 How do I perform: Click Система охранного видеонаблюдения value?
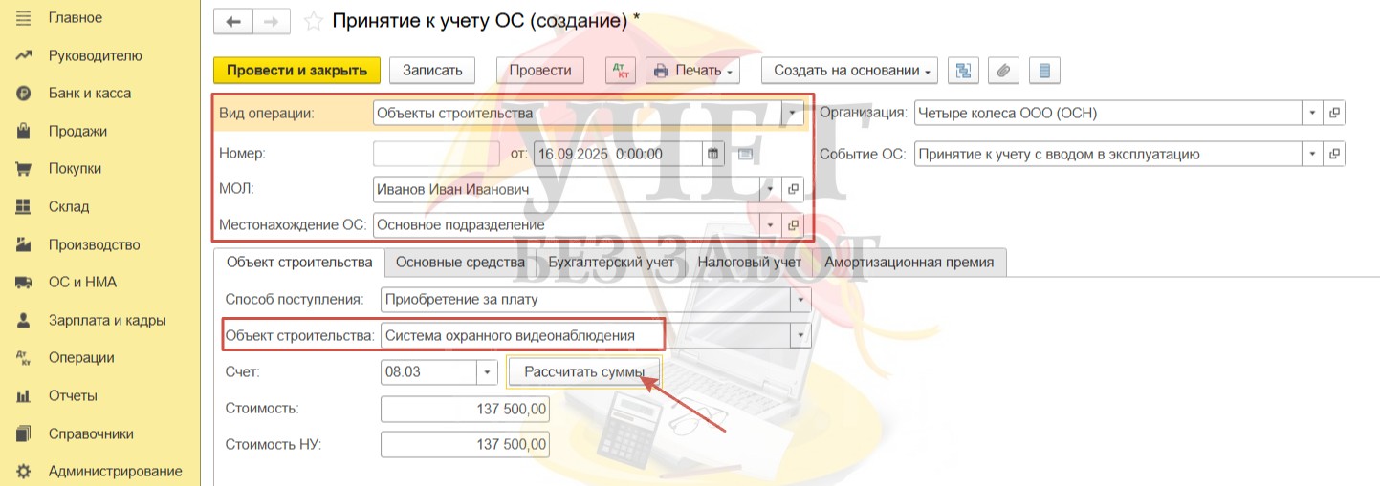coord(510,336)
